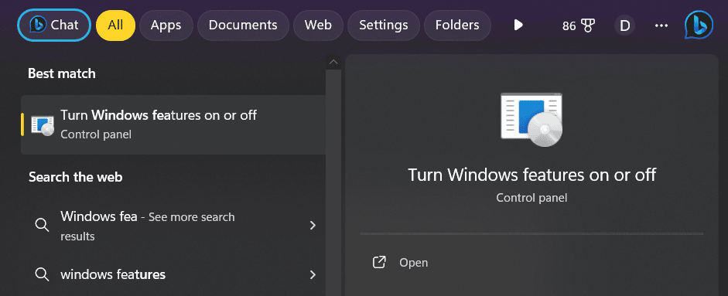
Task: Switch to the Documents filter tab
Action: 243,25
